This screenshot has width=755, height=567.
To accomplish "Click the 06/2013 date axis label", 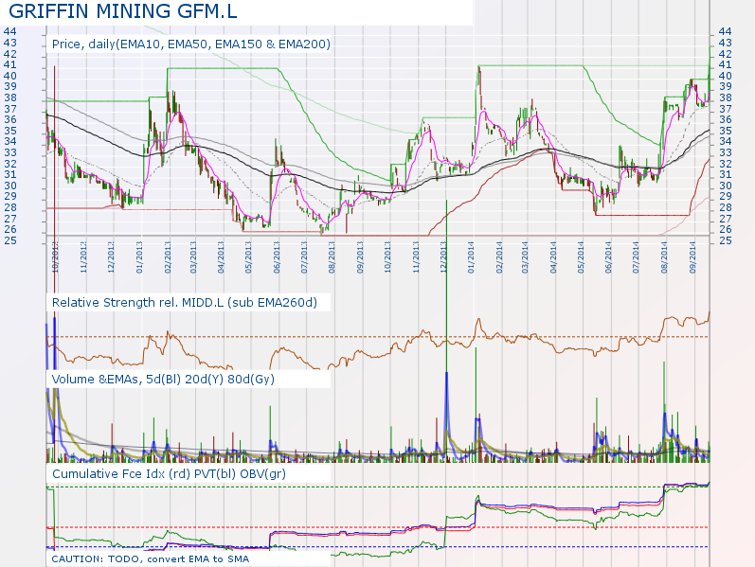I will (x=277, y=257).
